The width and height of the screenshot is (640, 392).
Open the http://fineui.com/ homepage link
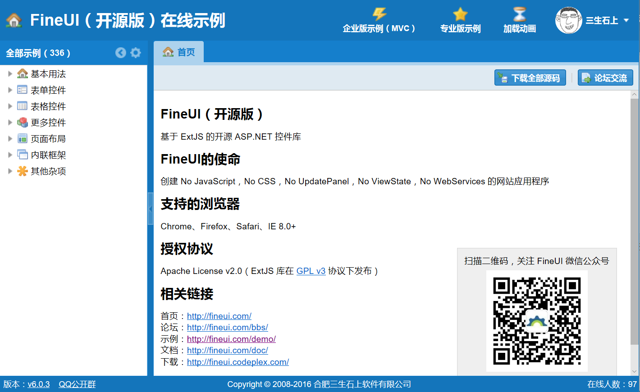pyautogui.click(x=219, y=316)
